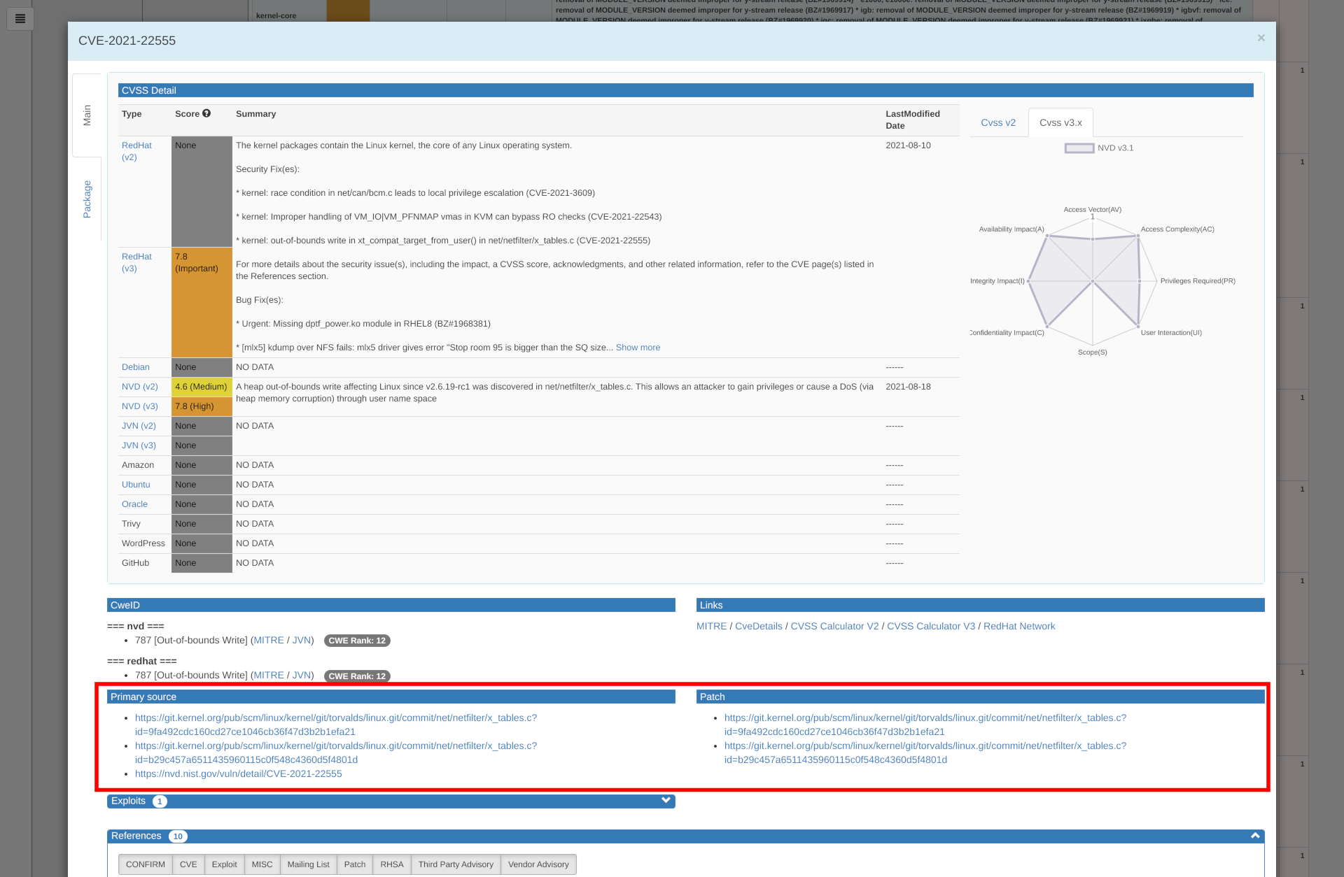Click the References count badge 10

[178, 836]
